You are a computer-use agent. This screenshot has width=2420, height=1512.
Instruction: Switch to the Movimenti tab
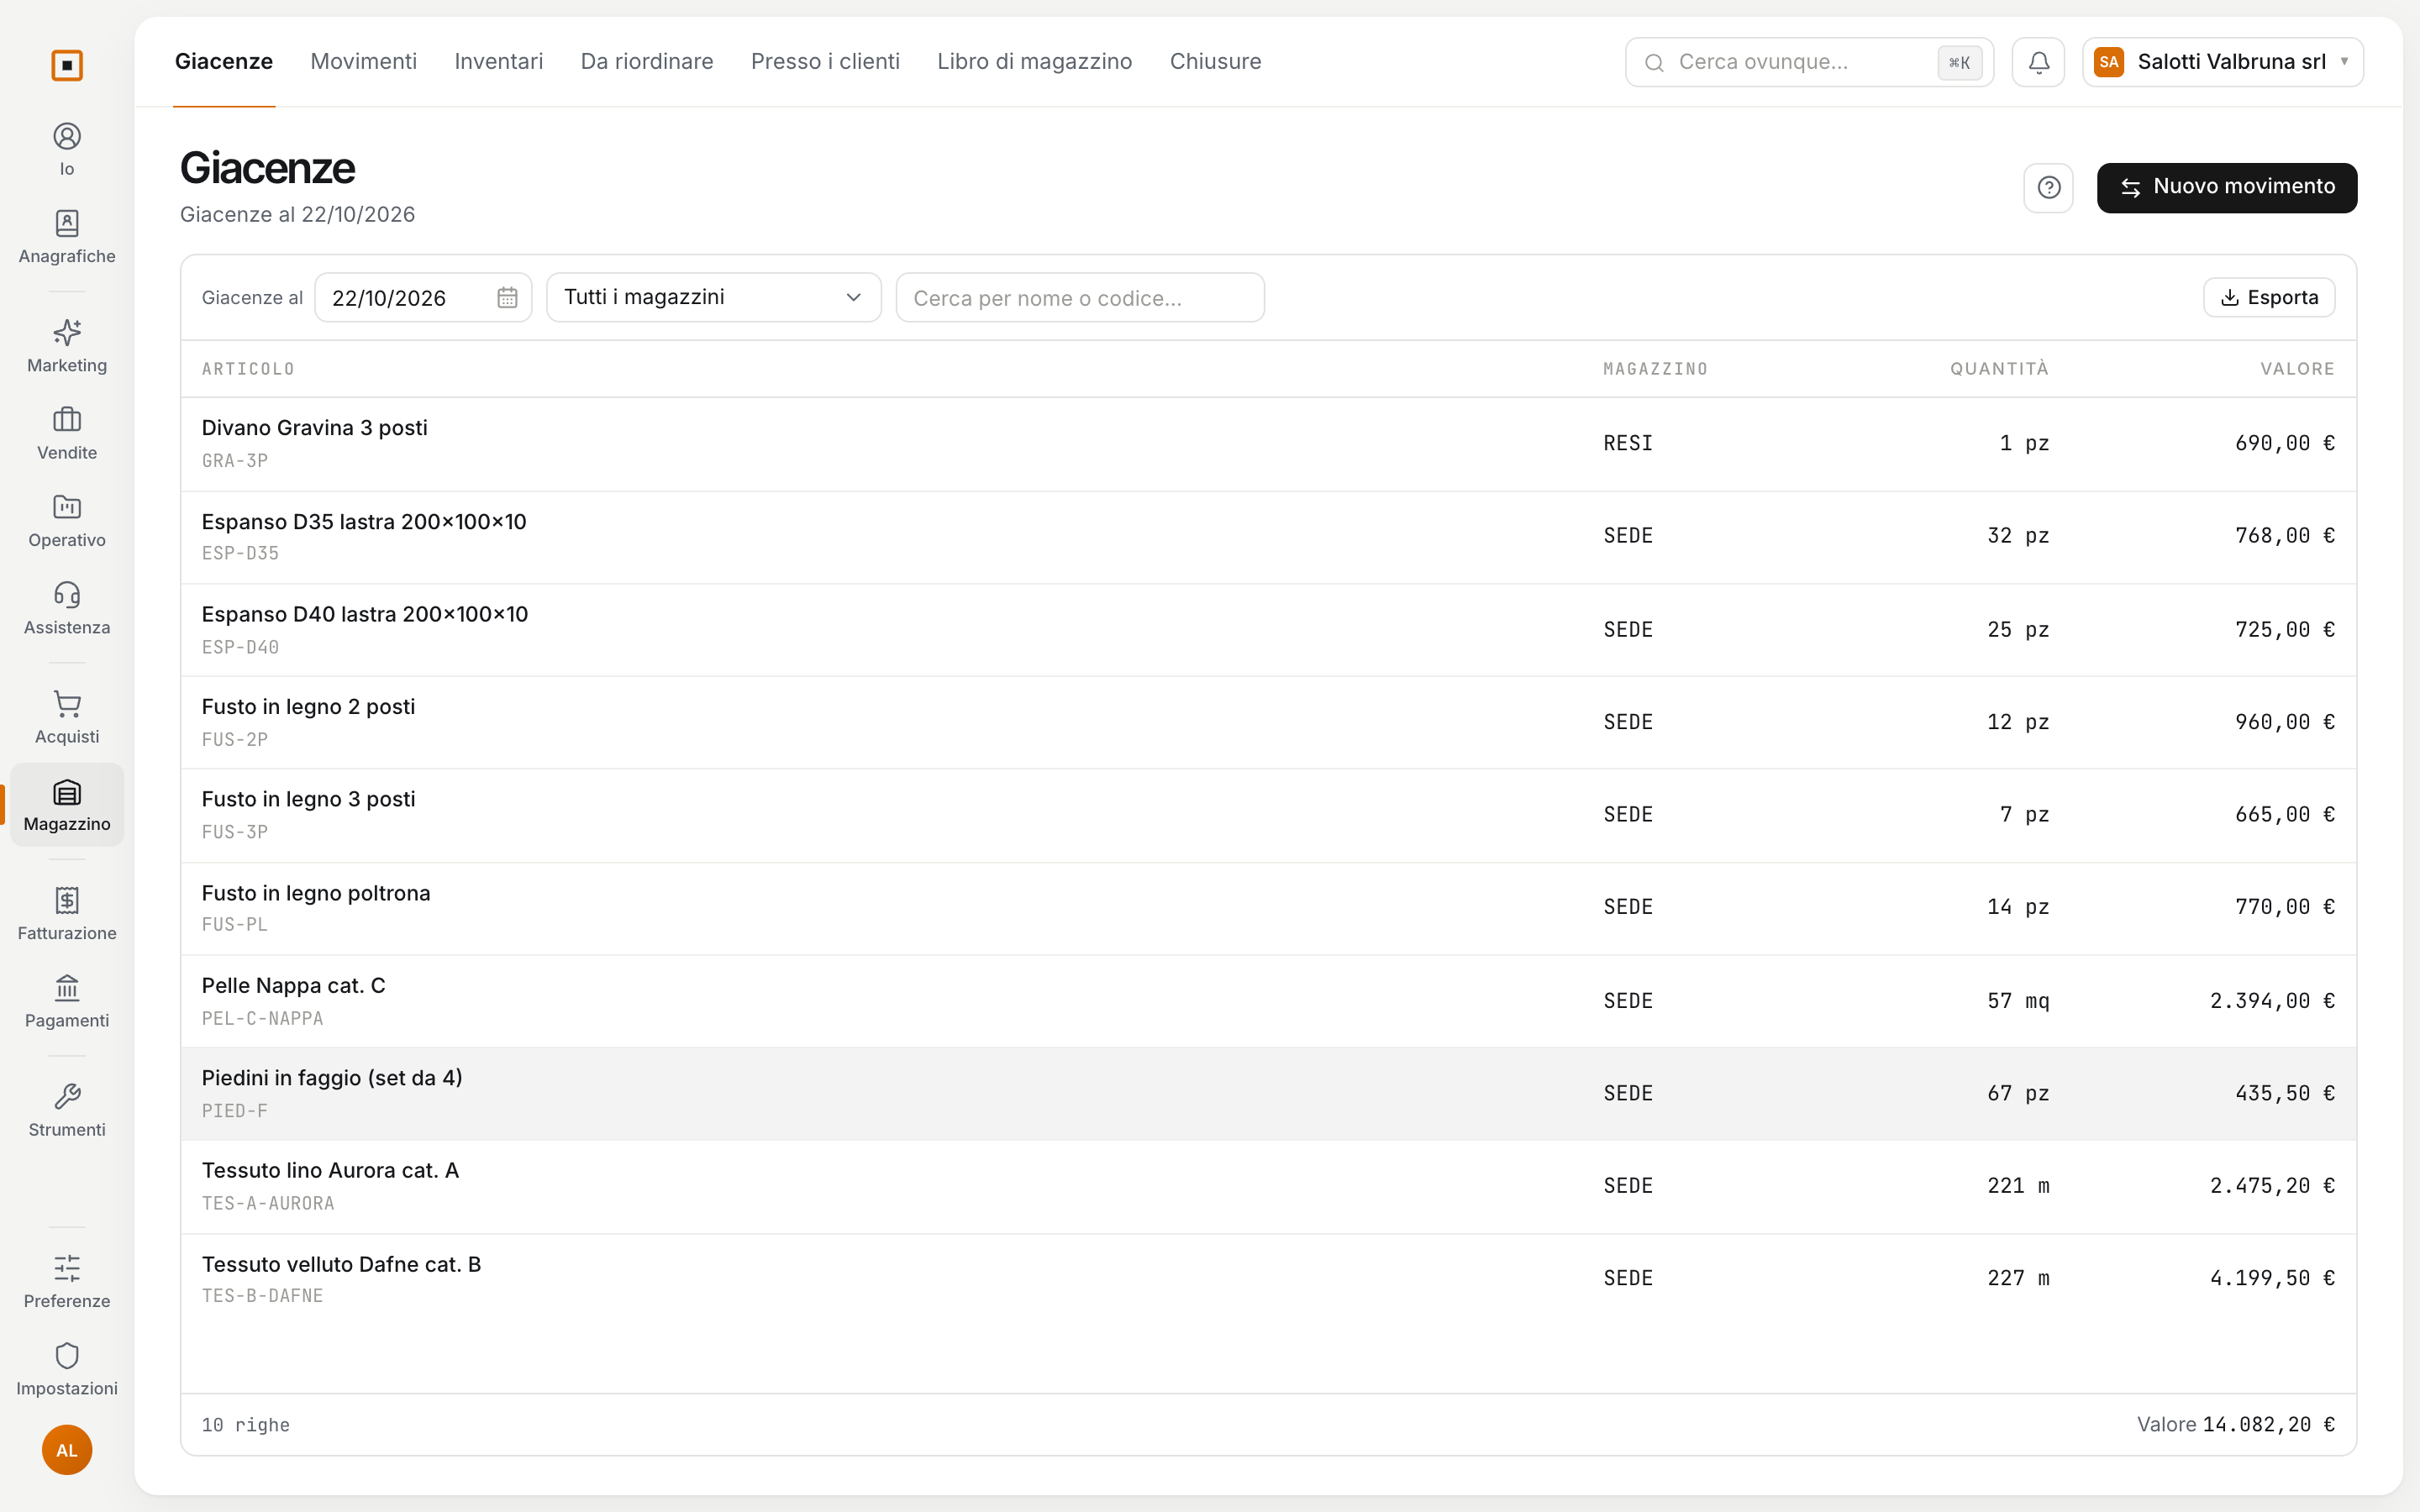(363, 62)
